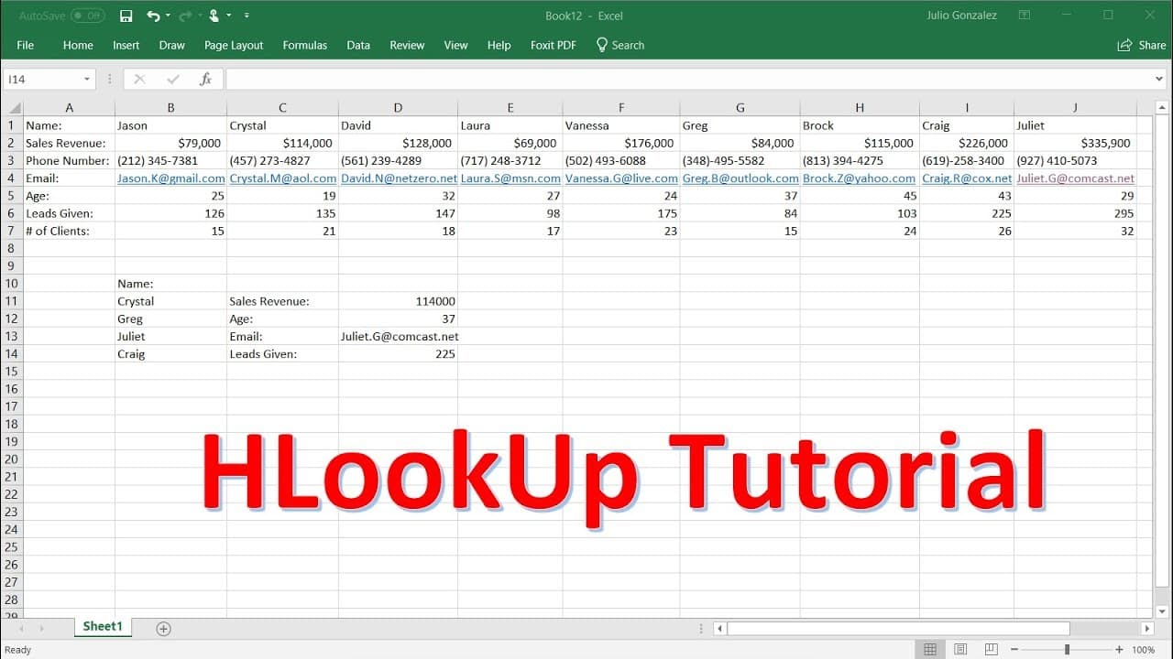1173x659 pixels.
Task: Open the View ribbon tab
Action: 455,45
